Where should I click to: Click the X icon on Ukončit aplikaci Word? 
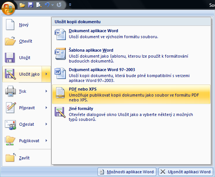[163, 172]
